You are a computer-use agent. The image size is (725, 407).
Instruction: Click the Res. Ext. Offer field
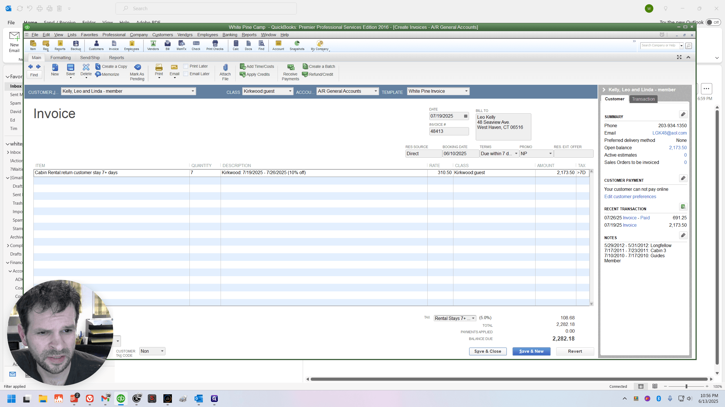573,153
